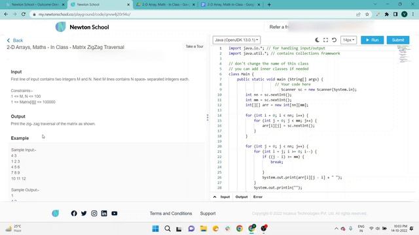The width and height of the screenshot is (419, 235).
Task: Reload the page
Action: coord(24,14)
